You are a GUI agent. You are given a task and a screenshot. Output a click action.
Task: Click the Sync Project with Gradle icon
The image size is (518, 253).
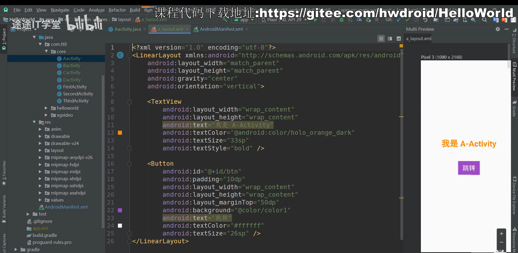(x=456, y=19)
